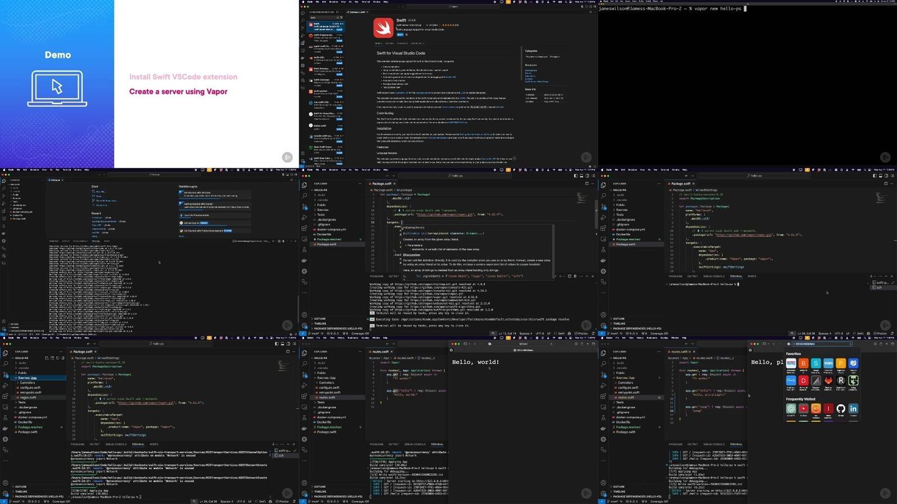Image resolution: width=897 pixels, height=504 pixels.
Task: Close the Package.swift tab in tooltip frame
Action: [x=395, y=183]
